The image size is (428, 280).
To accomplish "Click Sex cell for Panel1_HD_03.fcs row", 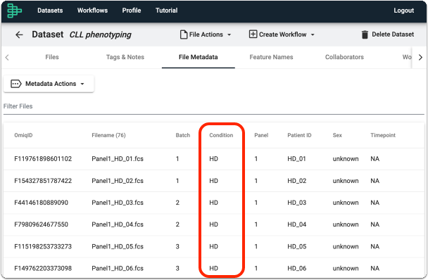I will pos(346,203).
